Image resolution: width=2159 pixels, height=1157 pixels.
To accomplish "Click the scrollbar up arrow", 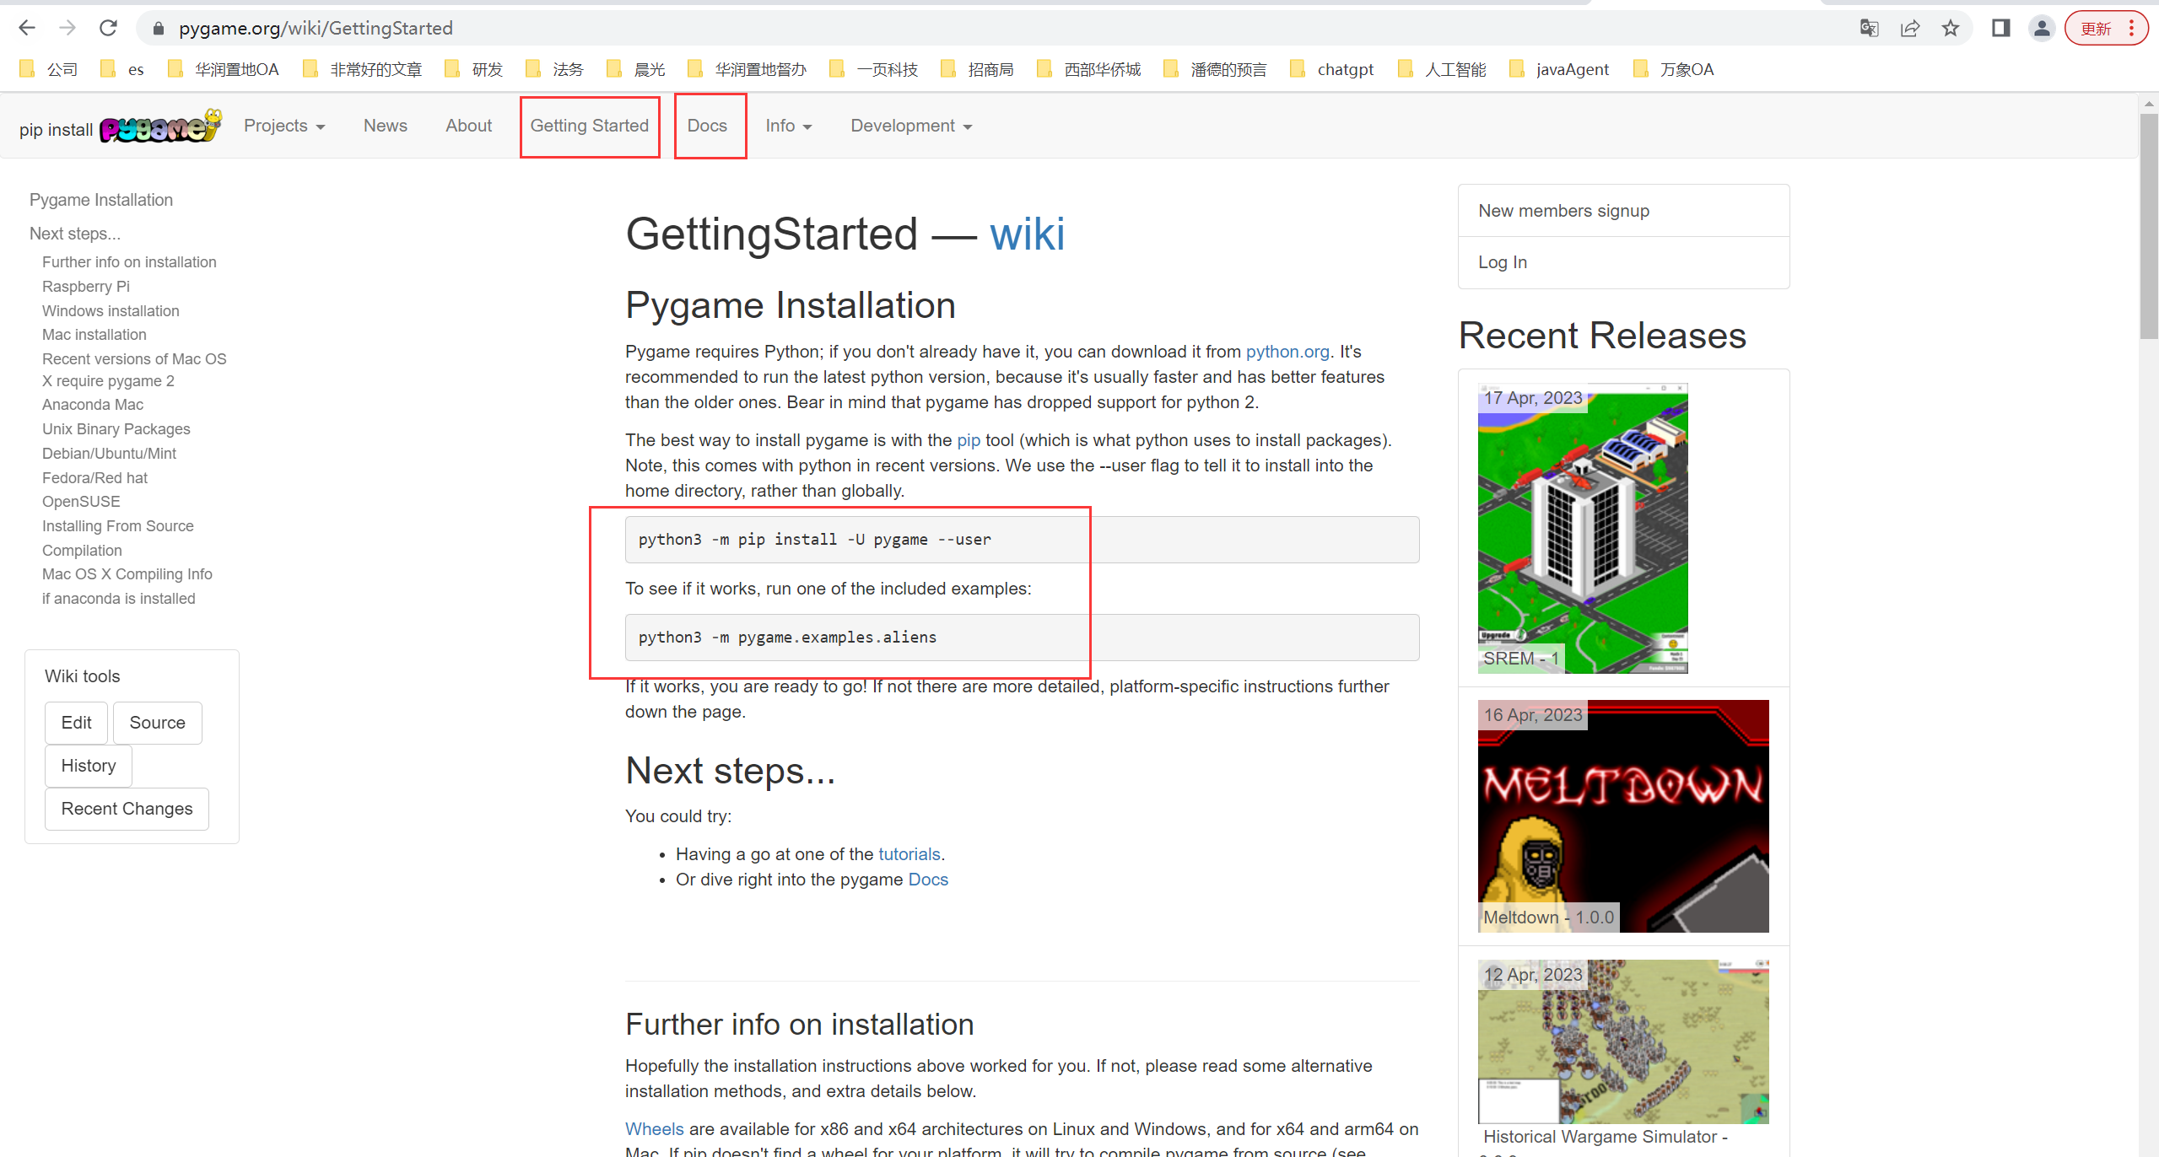I will [2149, 105].
